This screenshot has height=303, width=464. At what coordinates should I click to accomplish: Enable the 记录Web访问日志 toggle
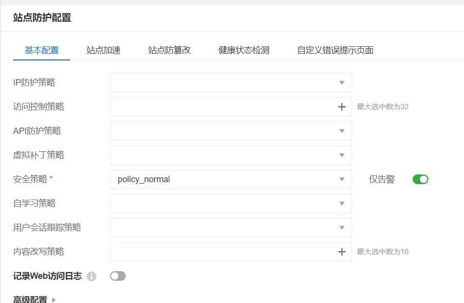point(117,276)
